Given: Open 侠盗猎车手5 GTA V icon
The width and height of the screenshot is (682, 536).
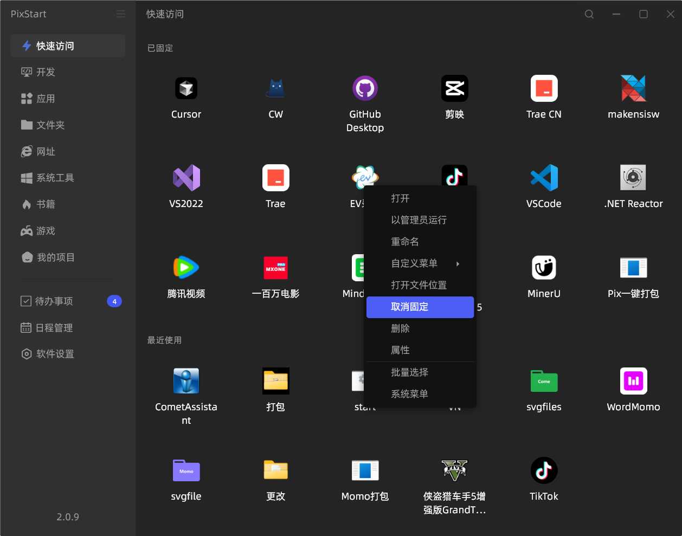Looking at the screenshot, I should [454, 470].
